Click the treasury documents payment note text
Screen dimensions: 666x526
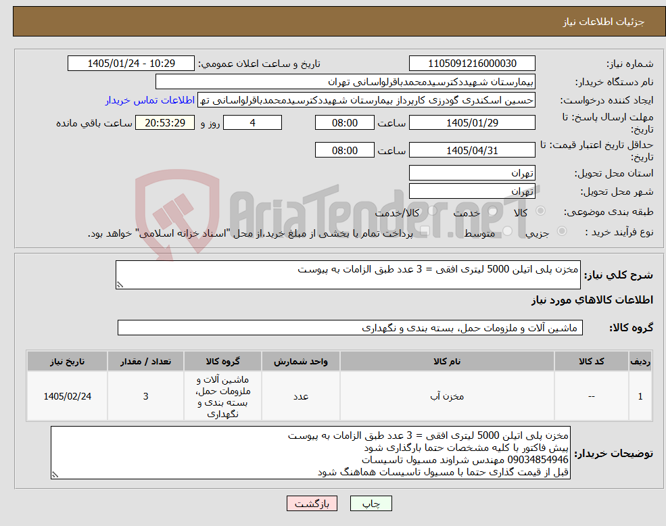(250, 233)
